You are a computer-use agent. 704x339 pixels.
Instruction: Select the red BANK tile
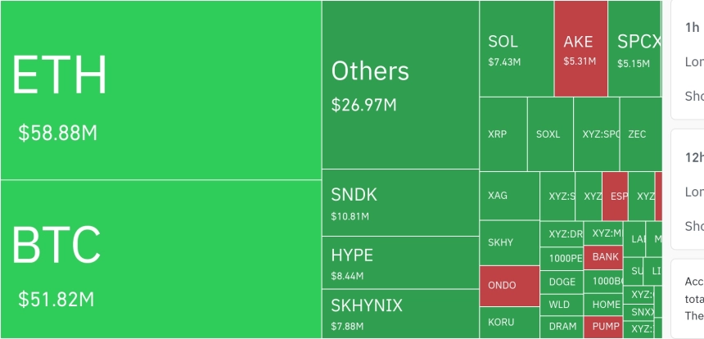pyautogui.click(x=603, y=257)
